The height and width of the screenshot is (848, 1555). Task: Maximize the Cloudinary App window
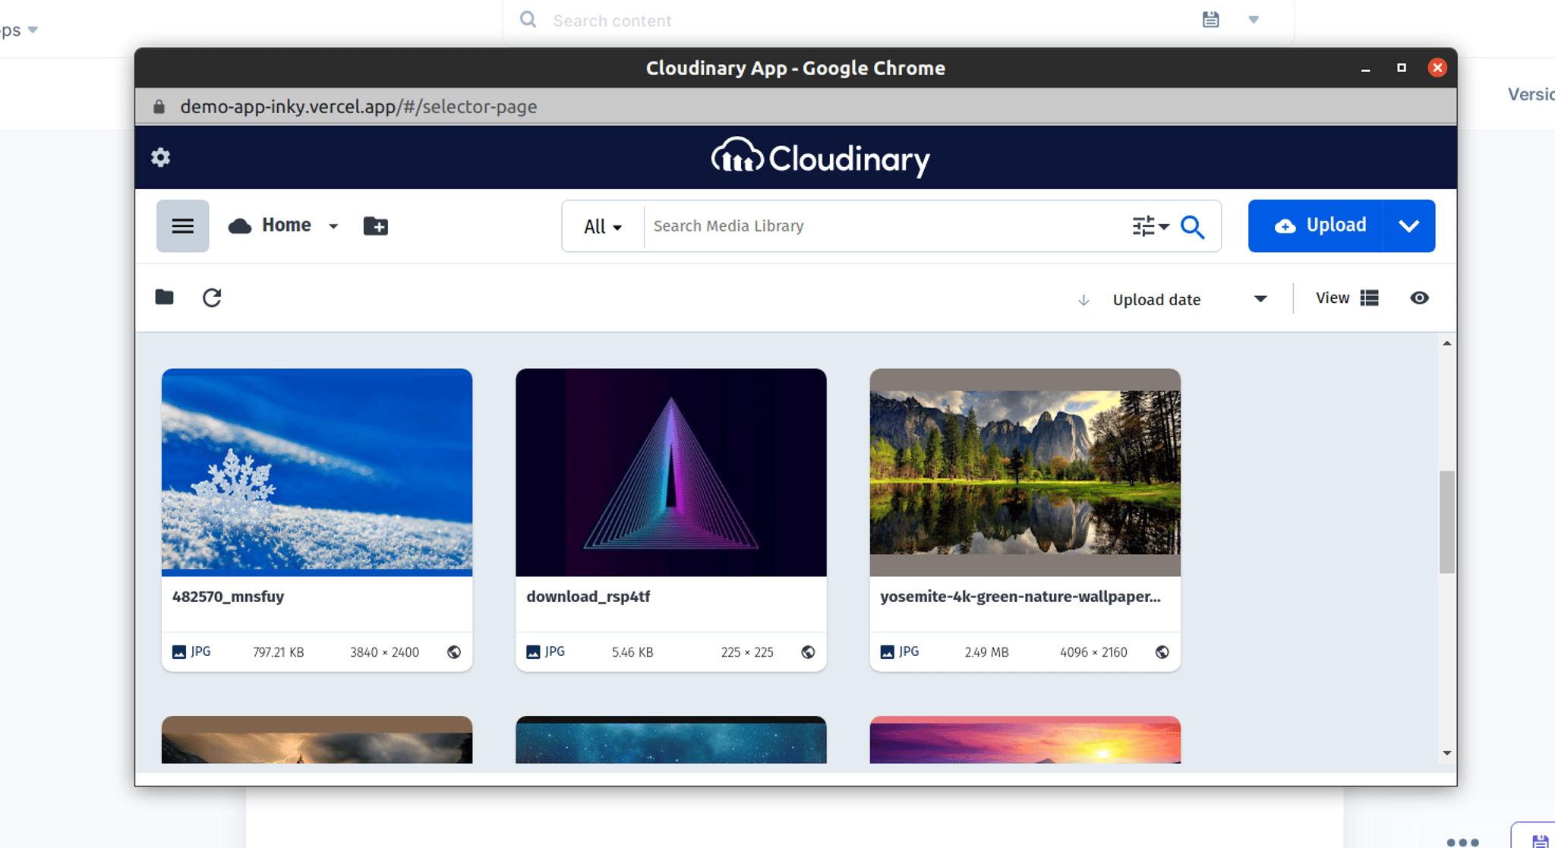click(x=1402, y=68)
